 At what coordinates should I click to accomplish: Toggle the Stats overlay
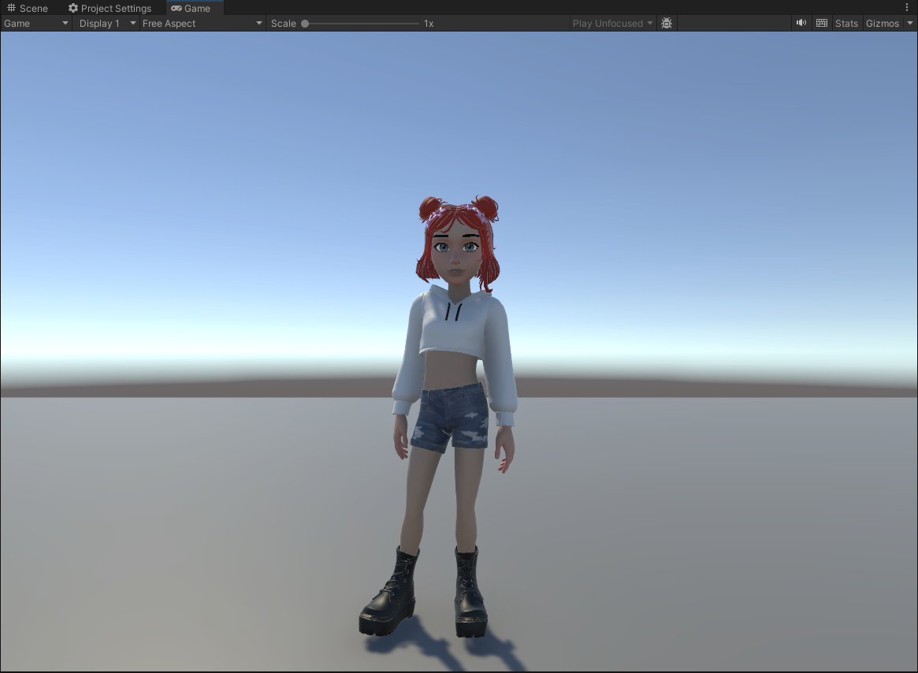pyautogui.click(x=846, y=23)
